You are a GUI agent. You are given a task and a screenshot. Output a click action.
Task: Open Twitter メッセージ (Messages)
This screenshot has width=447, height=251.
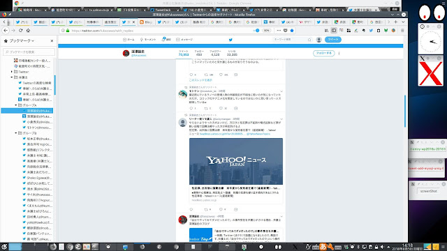click(x=184, y=40)
